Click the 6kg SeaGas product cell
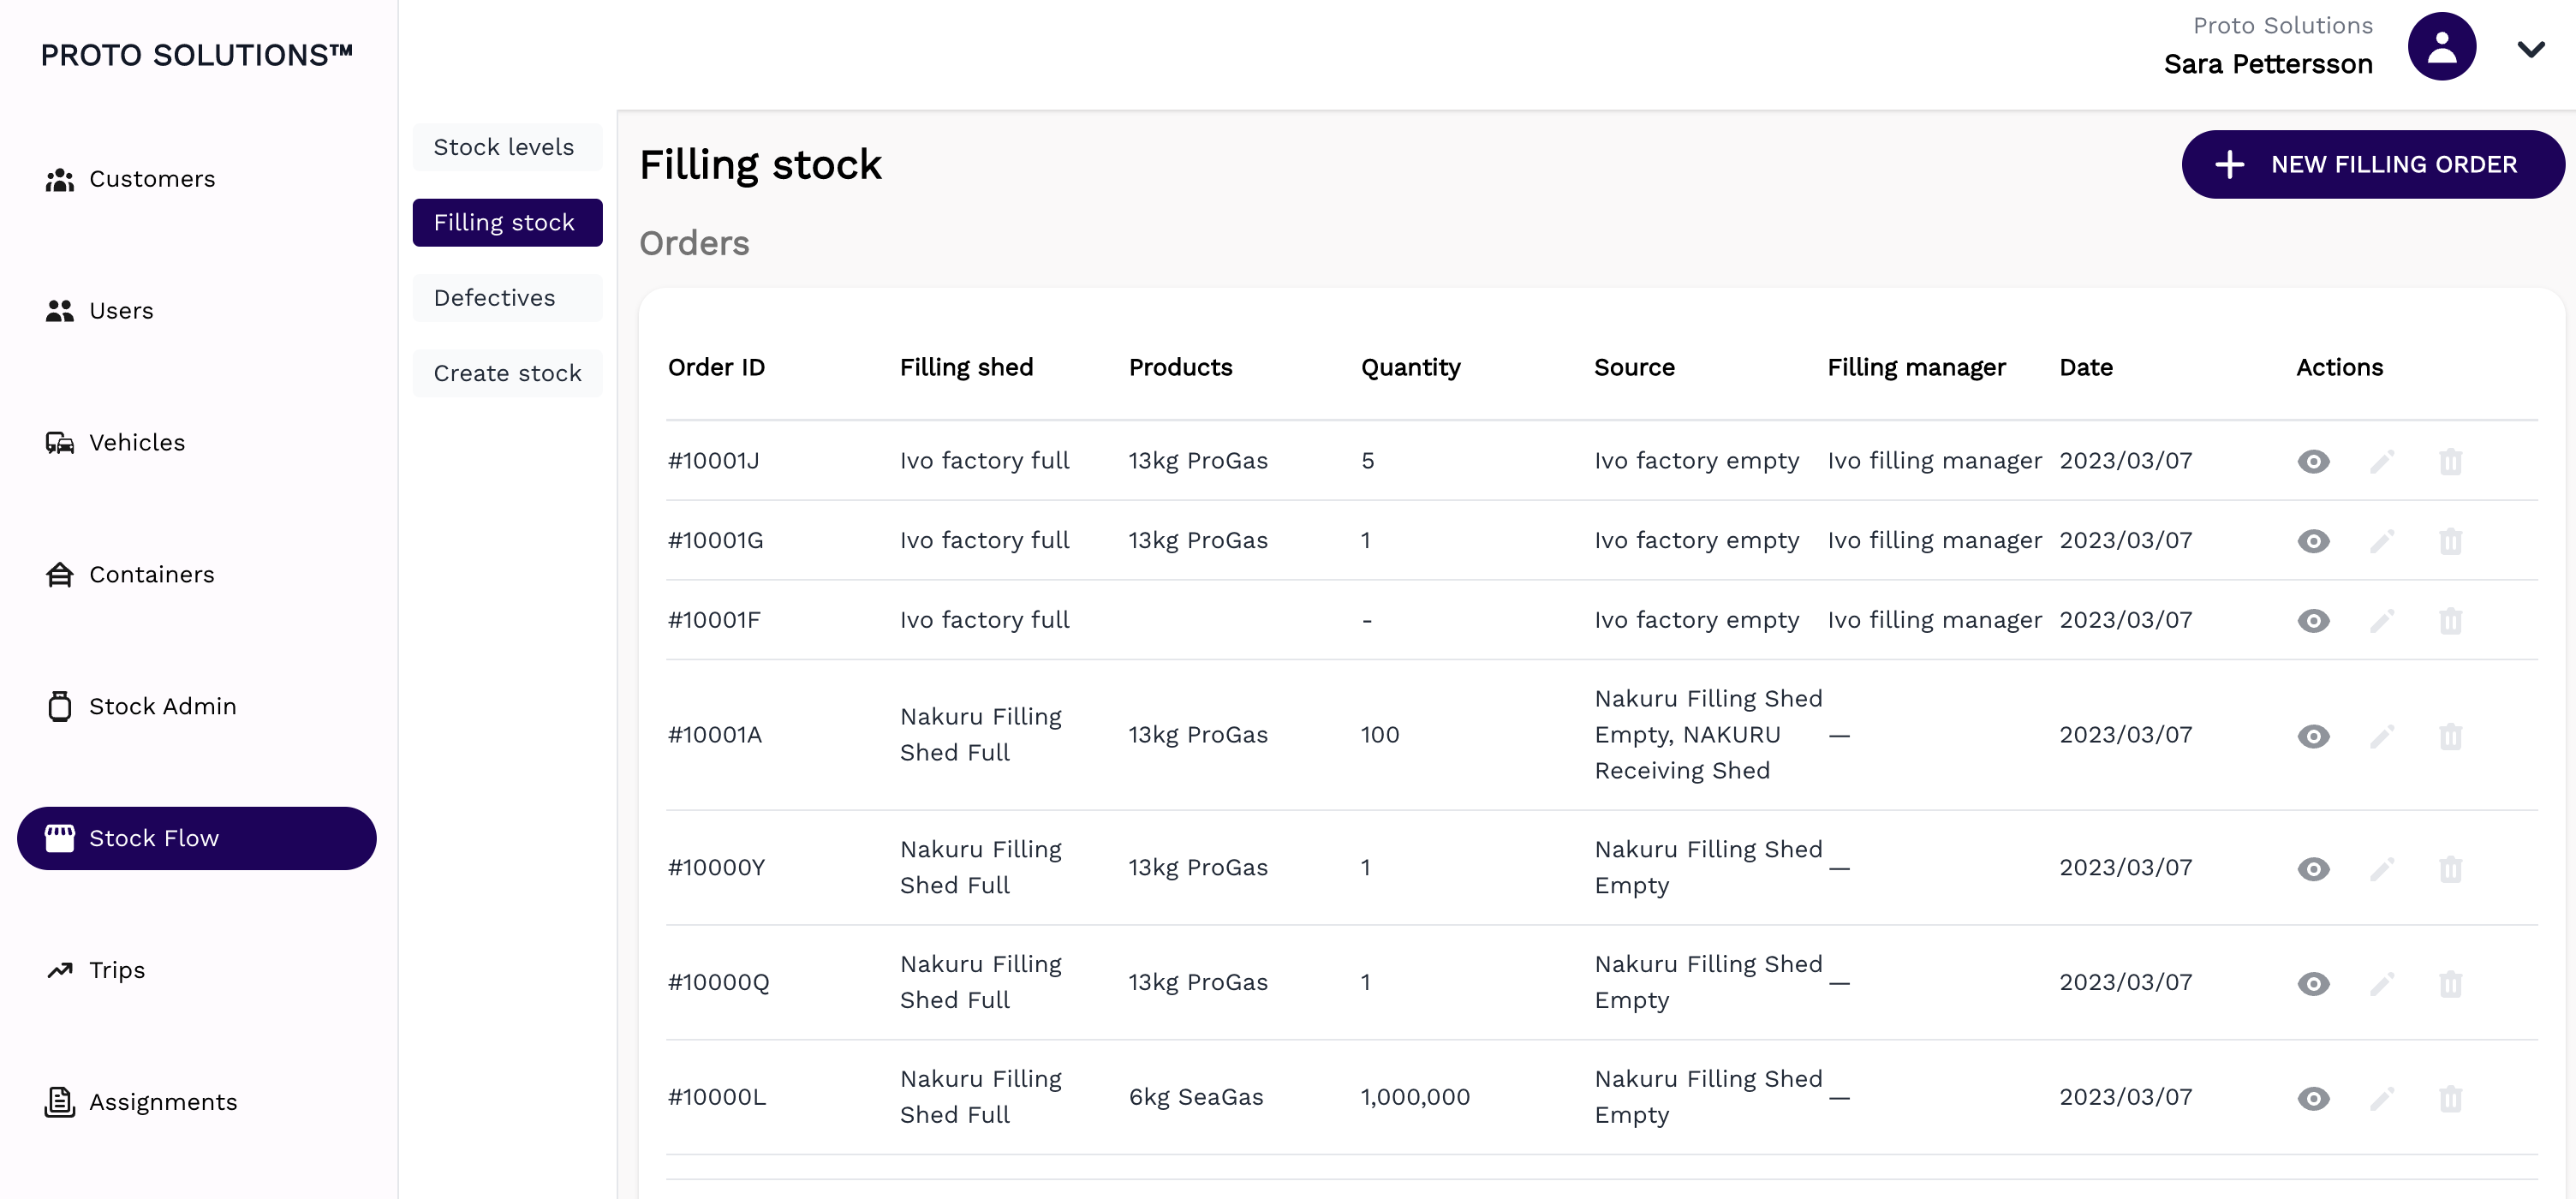 coord(1196,1098)
